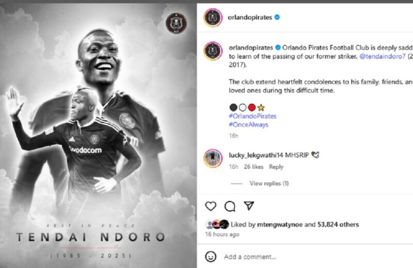Screen dimensions: 413x268
Task: Reply to lucky_lekgwathi14's comment
Action: point(276,167)
